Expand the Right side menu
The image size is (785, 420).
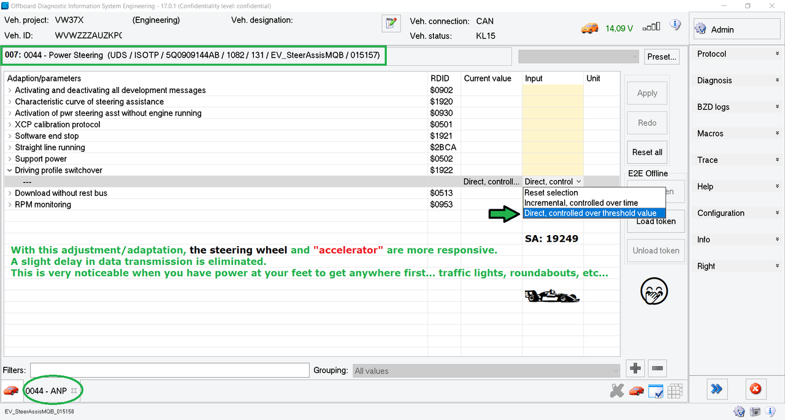tap(737, 266)
